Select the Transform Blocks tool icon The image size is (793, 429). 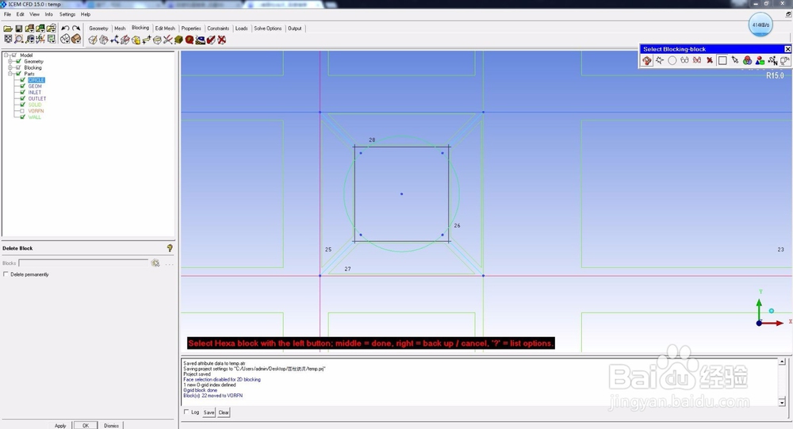pos(157,40)
